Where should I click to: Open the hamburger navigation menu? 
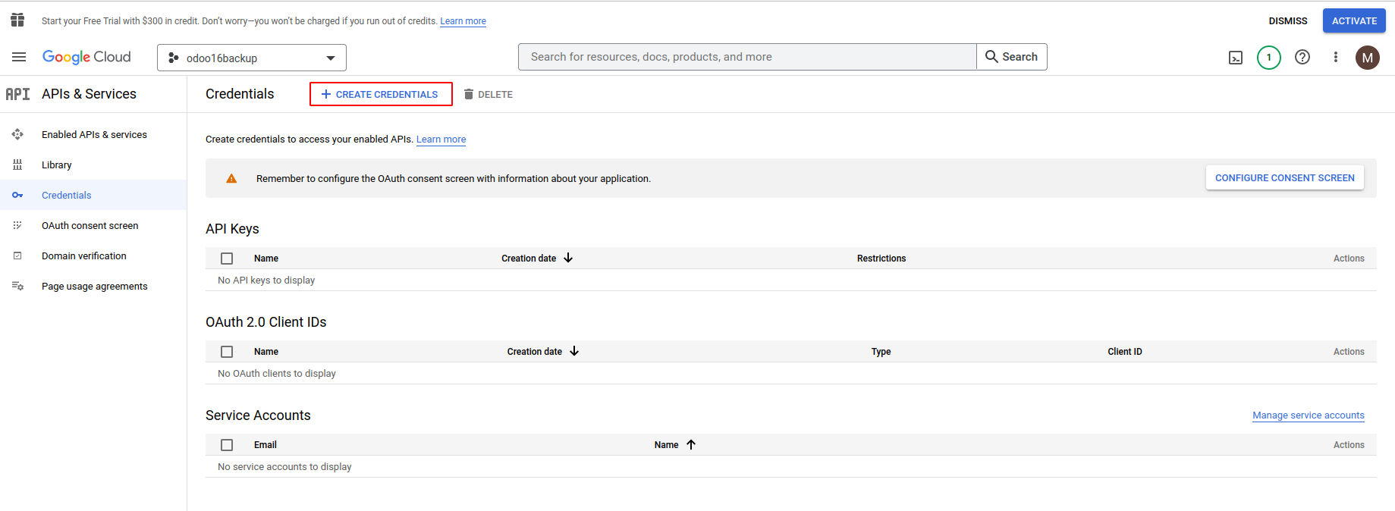pyautogui.click(x=19, y=57)
